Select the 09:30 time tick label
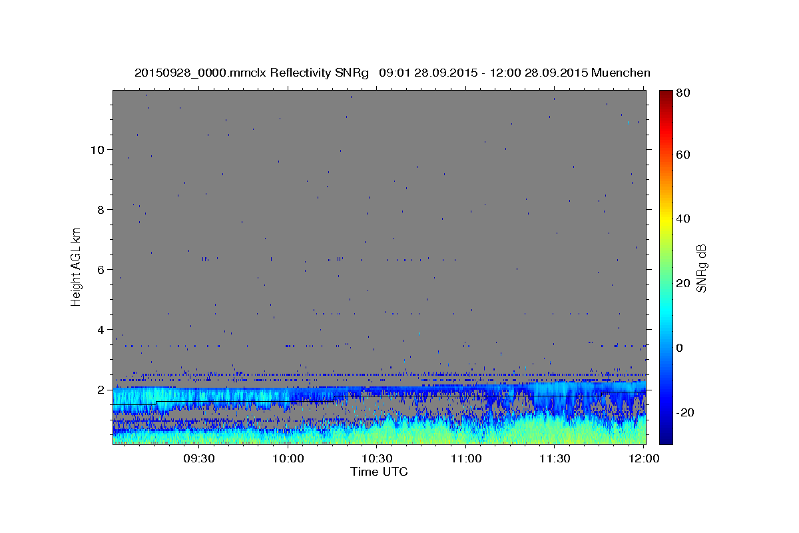 click(199, 458)
